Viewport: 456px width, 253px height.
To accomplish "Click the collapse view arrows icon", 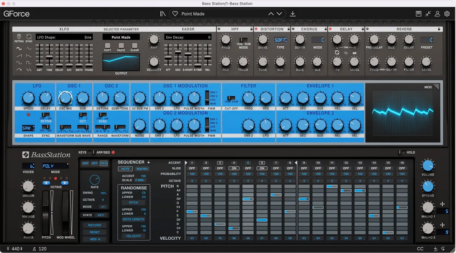I will pos(428,14).
